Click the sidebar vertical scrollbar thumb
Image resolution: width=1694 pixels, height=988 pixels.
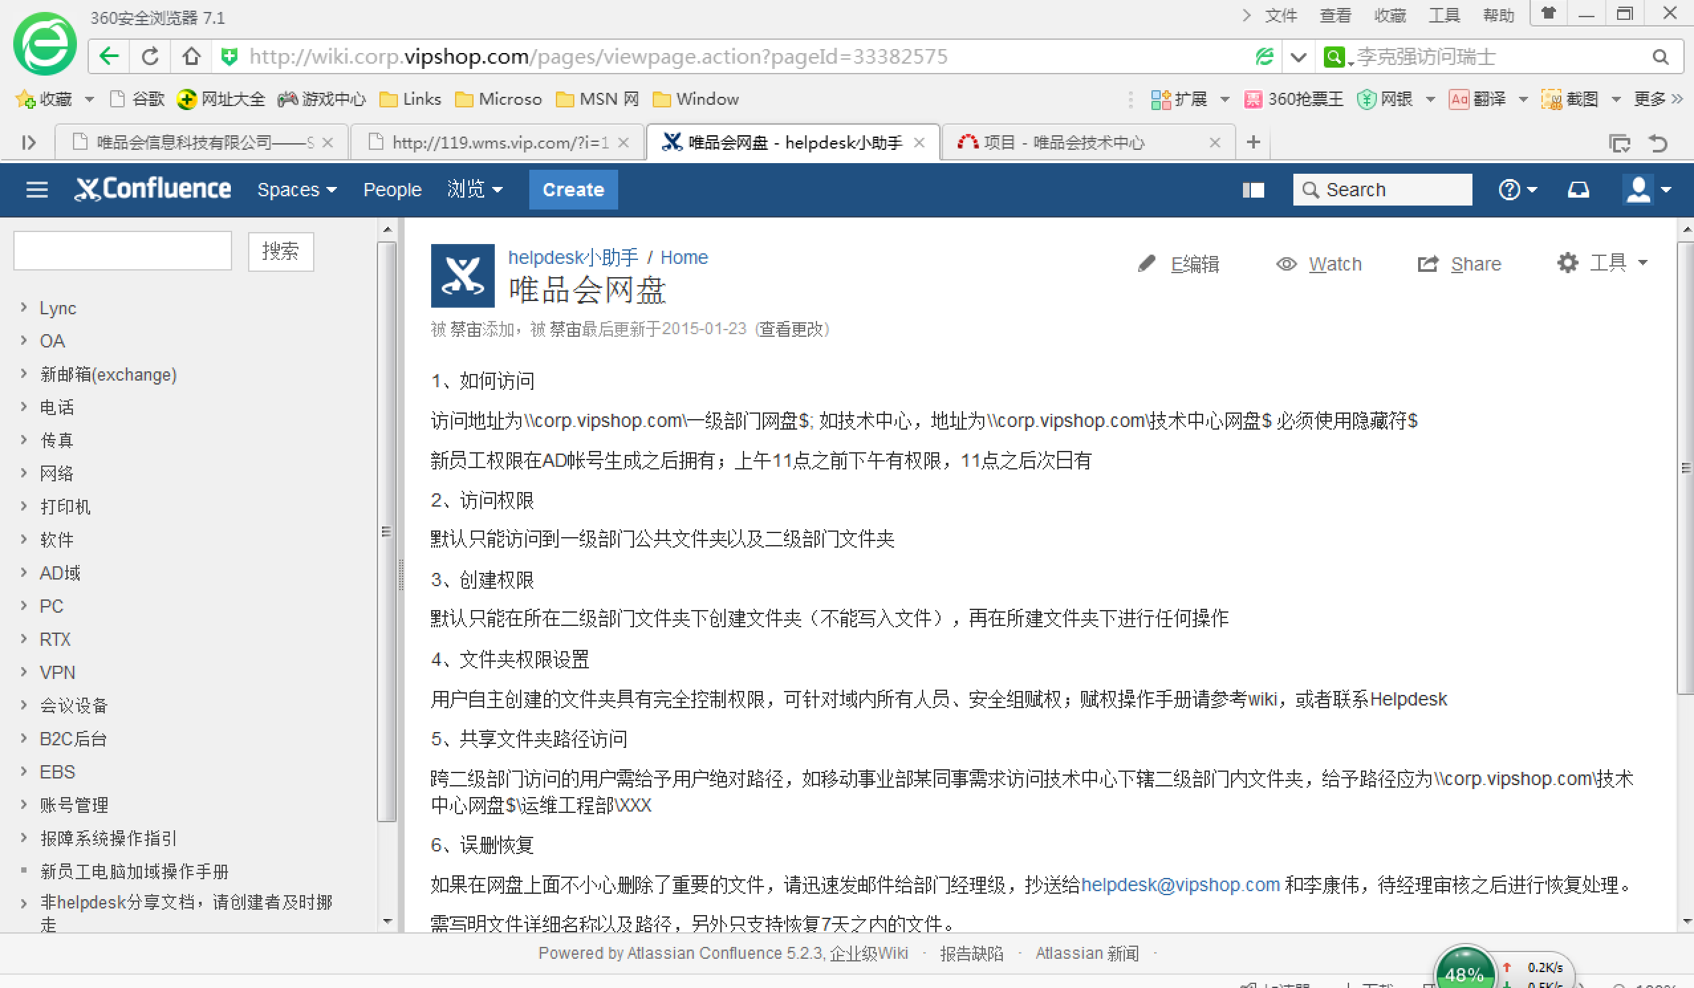point(387,531)
